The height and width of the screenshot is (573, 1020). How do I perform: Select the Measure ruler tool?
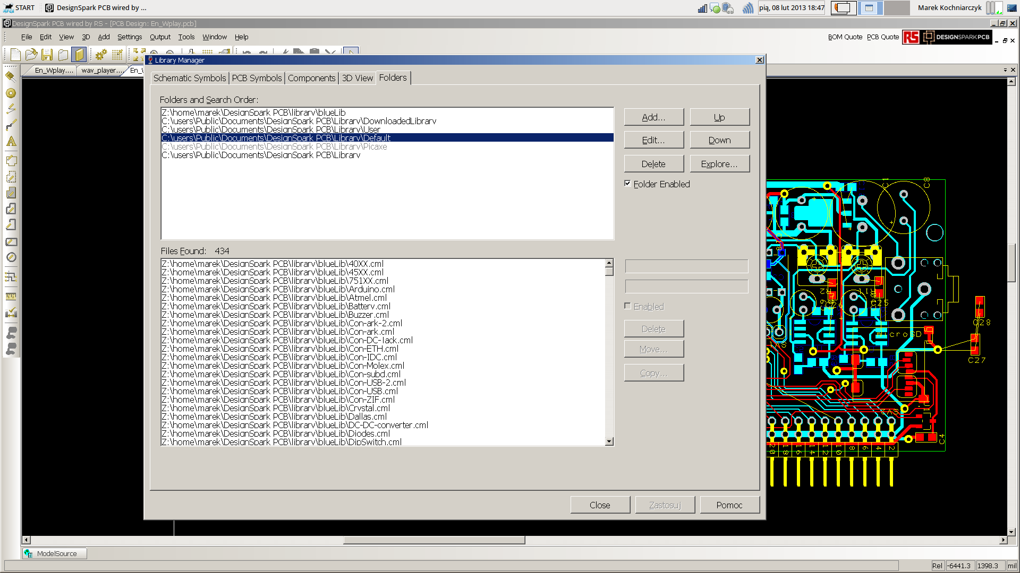pos(11,297)
